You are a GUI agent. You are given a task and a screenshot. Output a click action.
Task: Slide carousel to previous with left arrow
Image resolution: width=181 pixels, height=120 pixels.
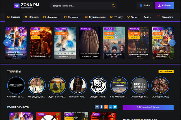point(7,43)
